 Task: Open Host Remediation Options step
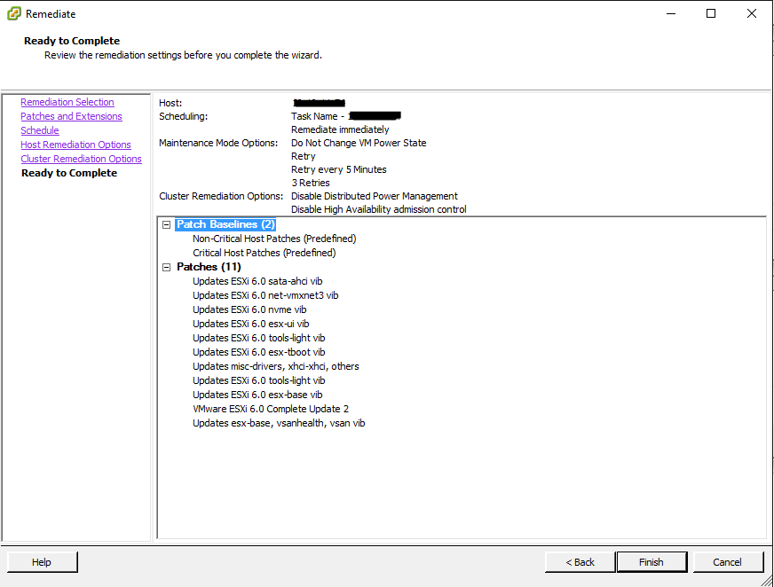coord(75,145)
